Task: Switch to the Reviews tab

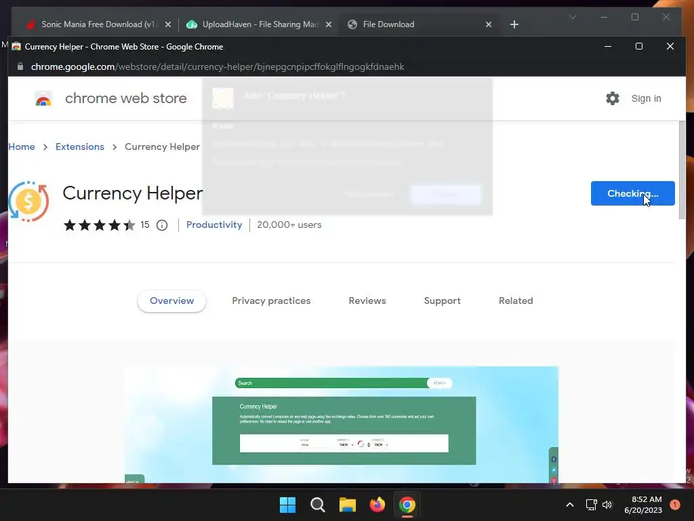Action: tap(367, 301)
